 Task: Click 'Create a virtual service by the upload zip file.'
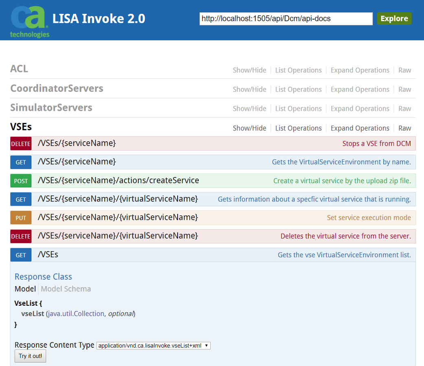[x=342, y=181]
